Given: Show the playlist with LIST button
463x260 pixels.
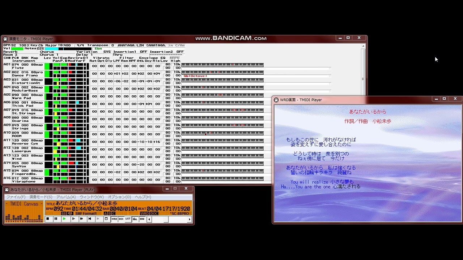Looking at the screenshot, I should coord(128,219).
